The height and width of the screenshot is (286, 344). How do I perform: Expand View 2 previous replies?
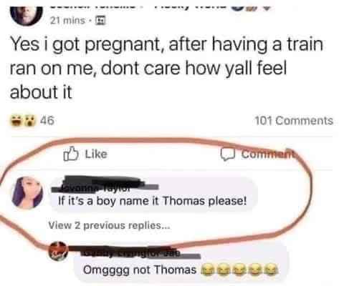109,225
